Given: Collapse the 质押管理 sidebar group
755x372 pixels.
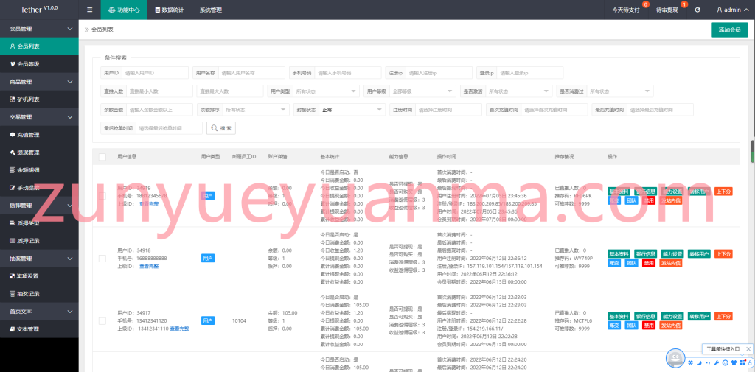Looking at the screenshot, I should point(39,206).
